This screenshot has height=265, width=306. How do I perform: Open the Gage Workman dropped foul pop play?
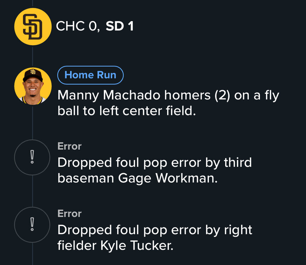coord(154,170)
